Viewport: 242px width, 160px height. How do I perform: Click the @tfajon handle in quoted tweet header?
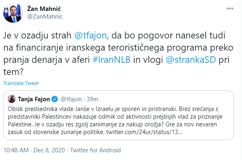71,99
